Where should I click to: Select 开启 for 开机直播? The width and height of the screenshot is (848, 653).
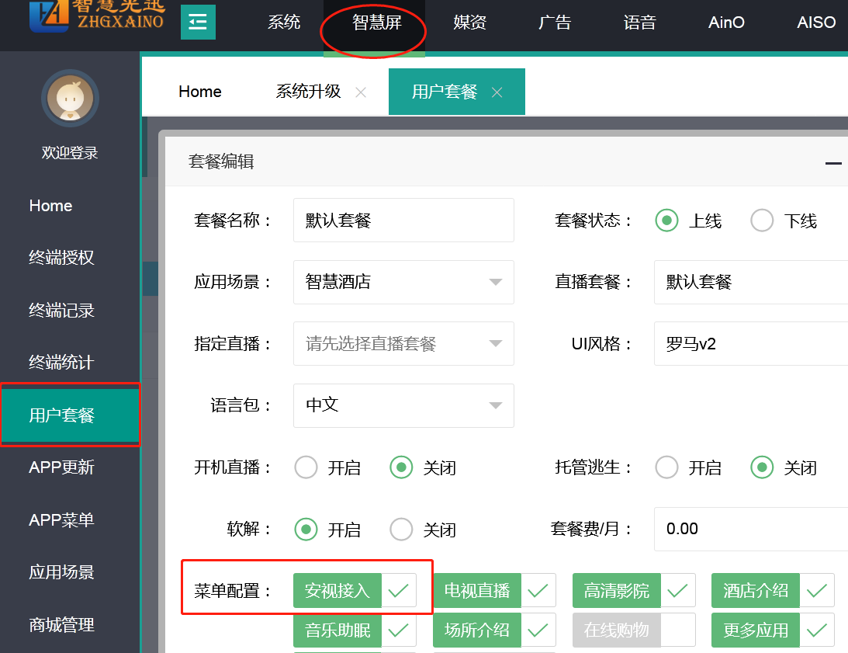306,467
